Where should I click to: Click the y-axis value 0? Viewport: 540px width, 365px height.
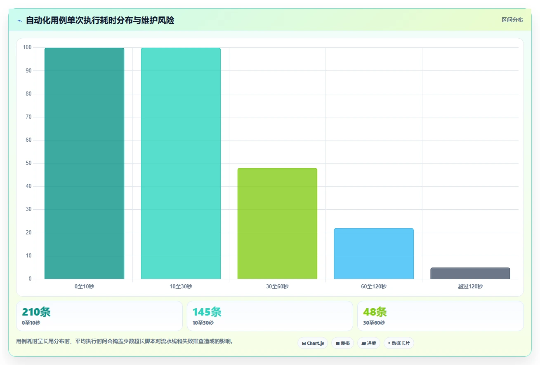(x=30, y=279)
